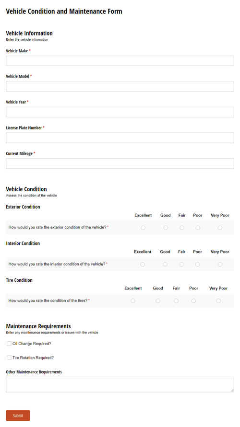Rate tire condition as Good
This screenshot has width=240, height=427.
tap(158, 301)
